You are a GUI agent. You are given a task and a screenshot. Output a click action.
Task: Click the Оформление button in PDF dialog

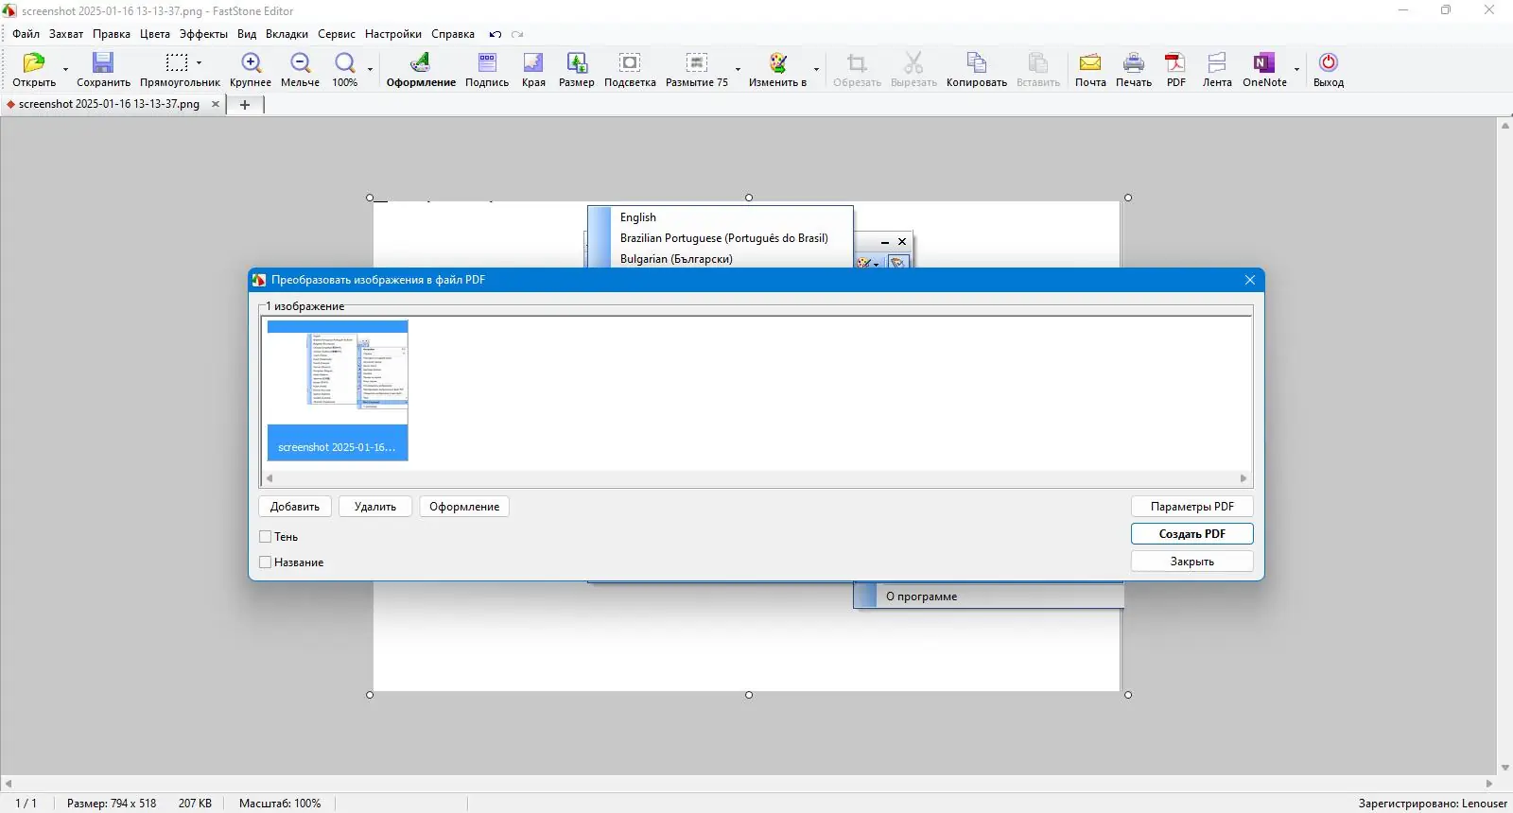[464, 507]
